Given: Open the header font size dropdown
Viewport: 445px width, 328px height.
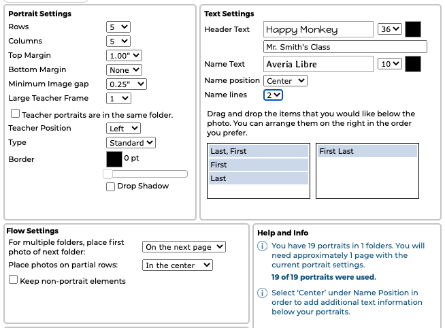Looking at the screenshot, I should coord(390,29).
